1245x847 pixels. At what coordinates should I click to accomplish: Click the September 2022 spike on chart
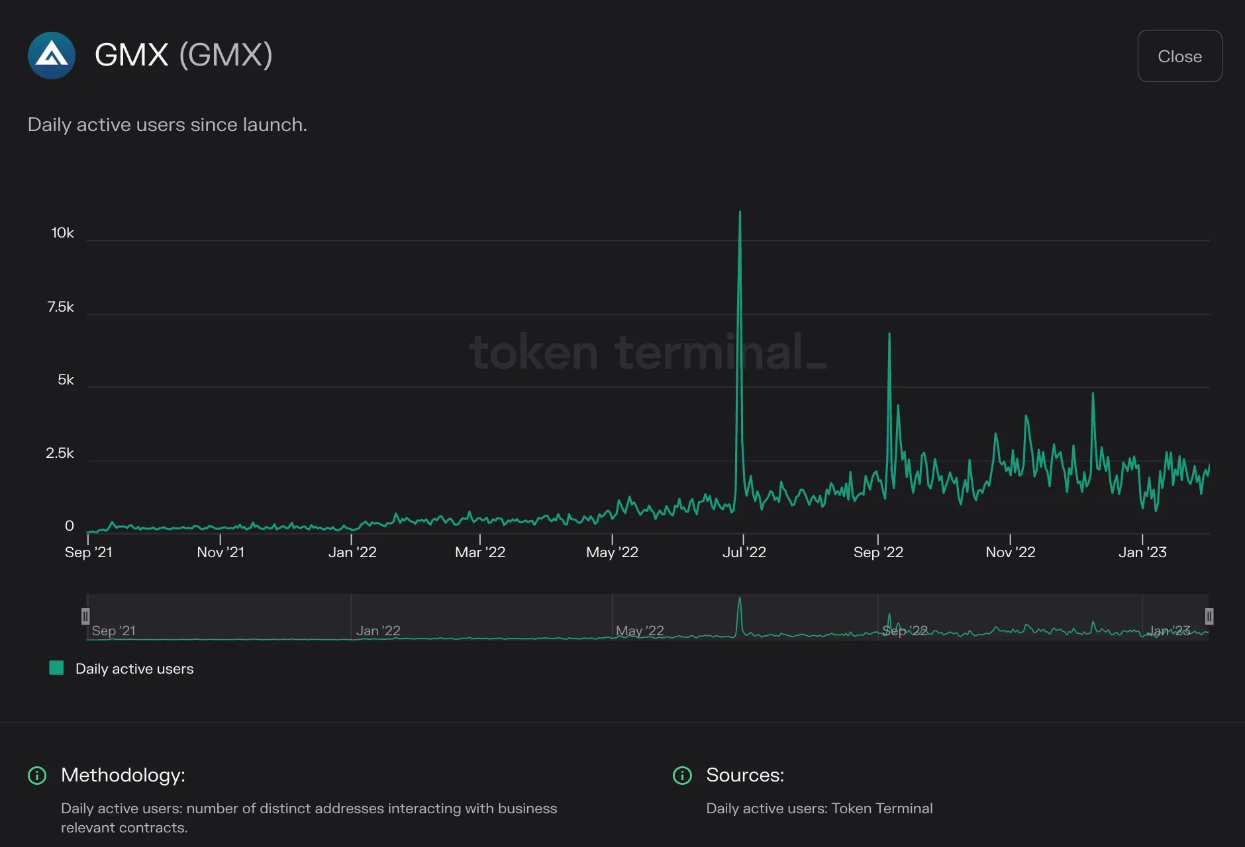(x=889, y=335)
